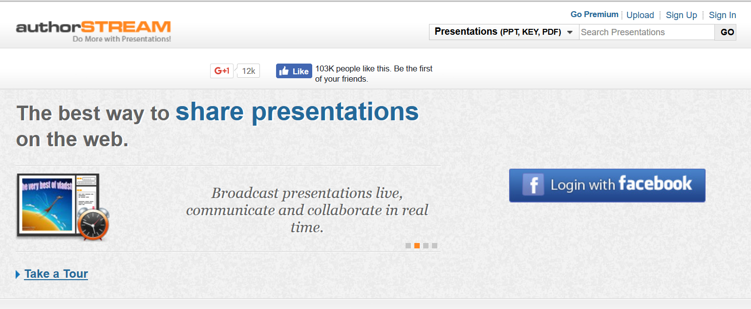Focus the Search Presentations field

click(x=646, y=32)
